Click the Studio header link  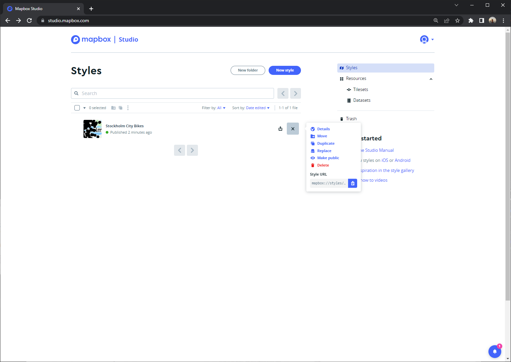pos(128,40)
